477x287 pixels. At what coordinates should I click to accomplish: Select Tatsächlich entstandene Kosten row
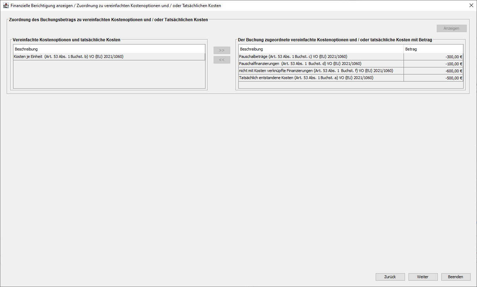(x=321, y=78)
